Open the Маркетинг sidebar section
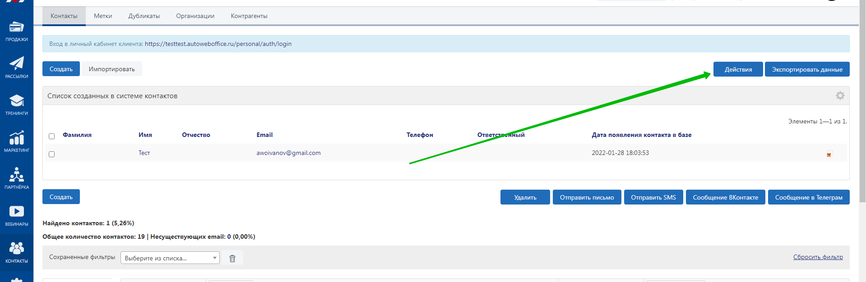This screenshot has width=866, height=282. pyautogui.click(x=17, y=141)
